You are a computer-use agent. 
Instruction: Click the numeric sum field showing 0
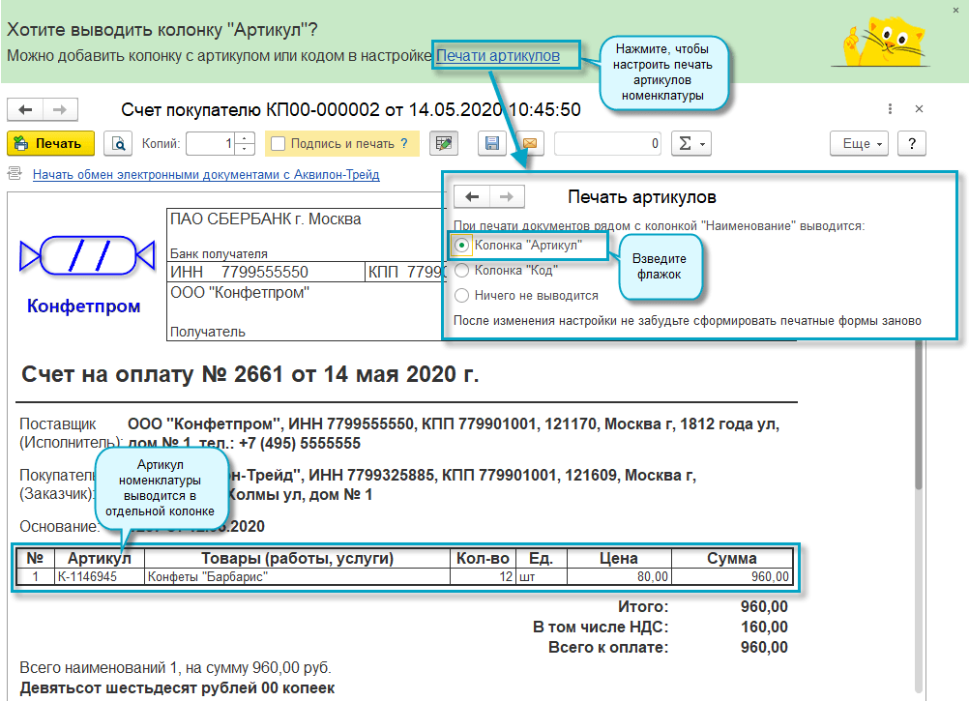click(x=607, y=143)
